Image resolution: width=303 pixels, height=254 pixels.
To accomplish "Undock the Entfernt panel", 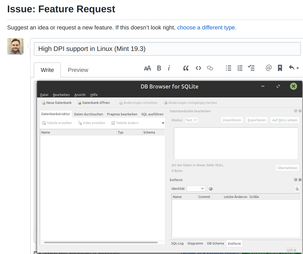I will pos(296,180).
